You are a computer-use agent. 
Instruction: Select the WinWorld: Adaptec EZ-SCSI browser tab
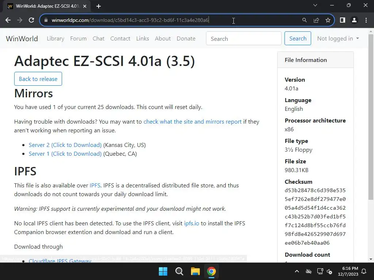[x=47, y=7]
